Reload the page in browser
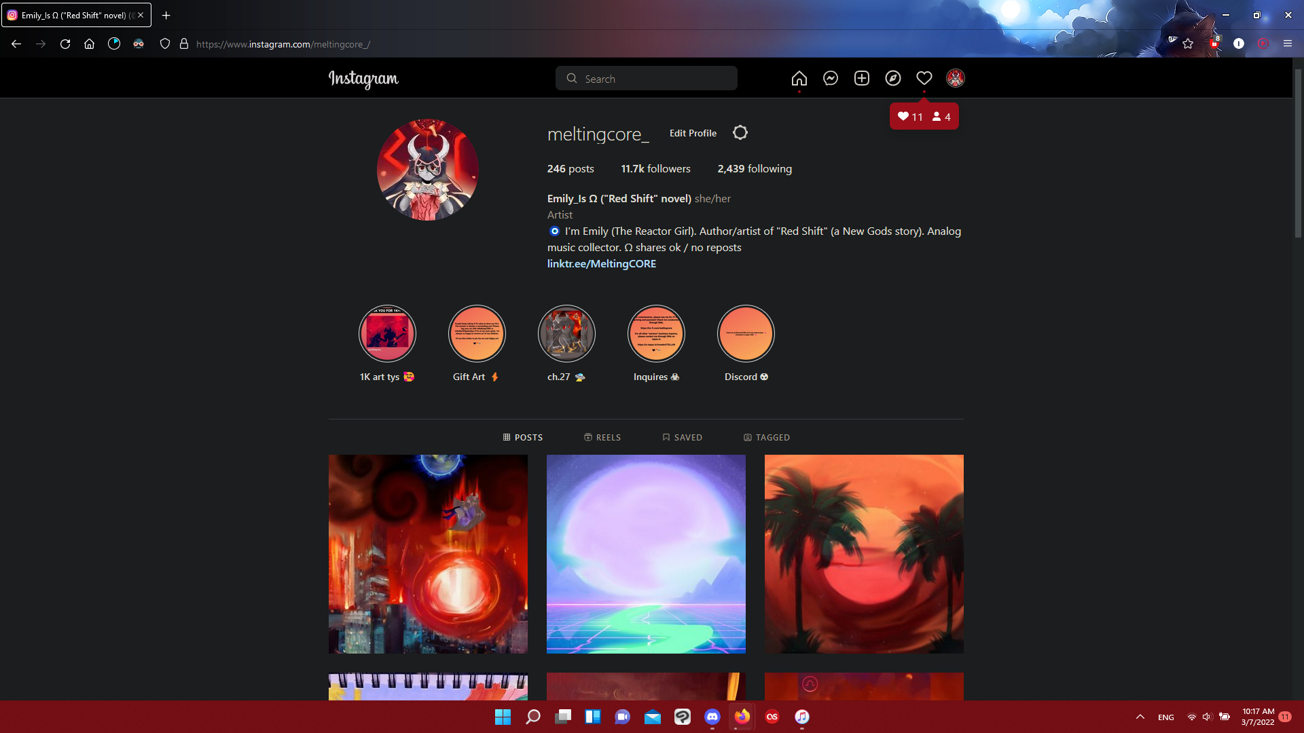Image resolution: width=1304 pixels, height=733 pixels. coord(65,44)
